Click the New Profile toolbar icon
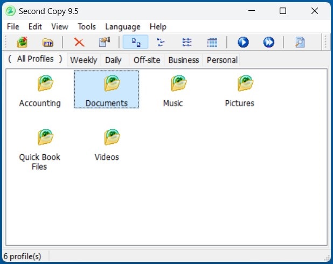The height and width of the screenshot is (264, 333). (x=22, y=42)
